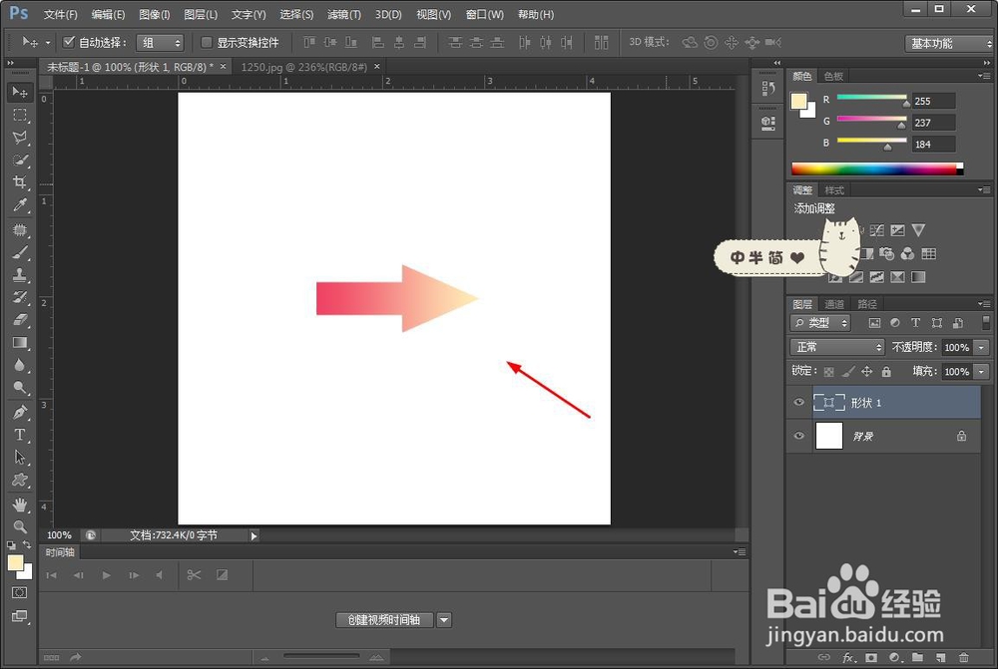The width and height of the screenshot is (998, 669).
Task: Hide the 背景 layer
Action: click(798, 437)
